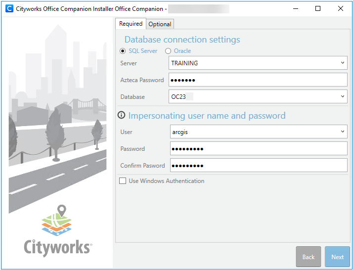Click the Impersonating user name and password heading
353x270 pixels.
[x=207, y=116]
